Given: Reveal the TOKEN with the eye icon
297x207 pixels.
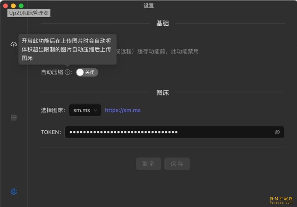Looking at the screenshot, I should point(277,132).
